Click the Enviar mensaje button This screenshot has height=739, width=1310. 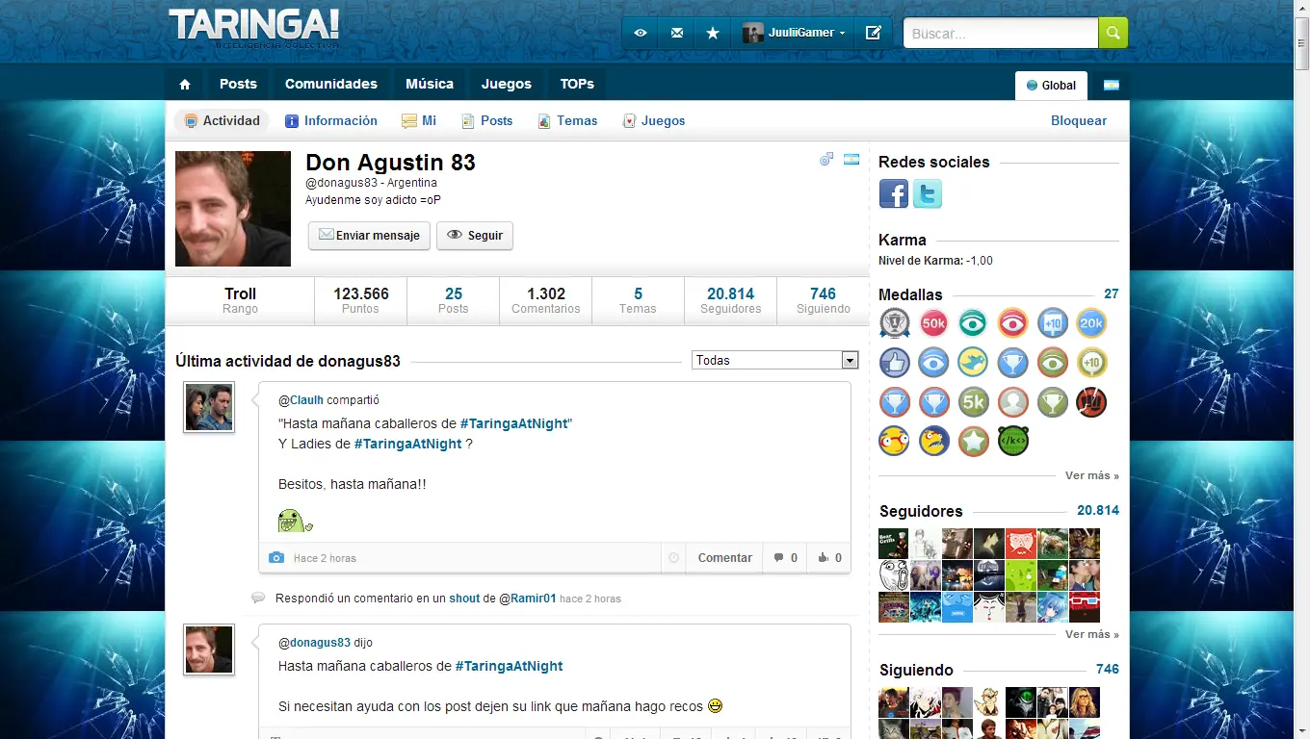click(369, 235)
